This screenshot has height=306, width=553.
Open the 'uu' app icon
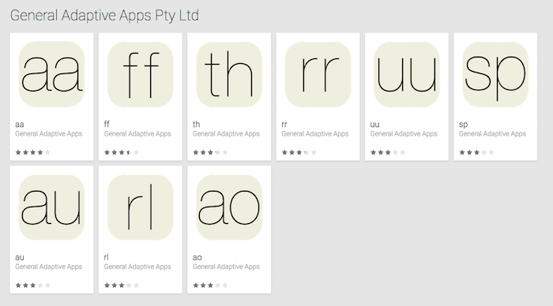tap(407, 74)
